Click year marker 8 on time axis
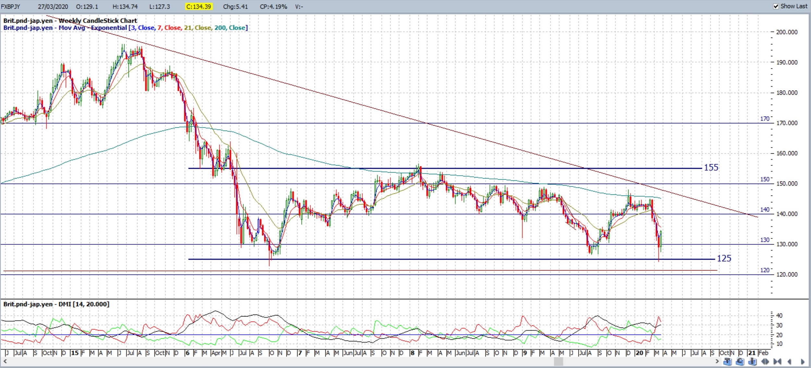Screen dimensions: 811x368 (x=412, y=353)
